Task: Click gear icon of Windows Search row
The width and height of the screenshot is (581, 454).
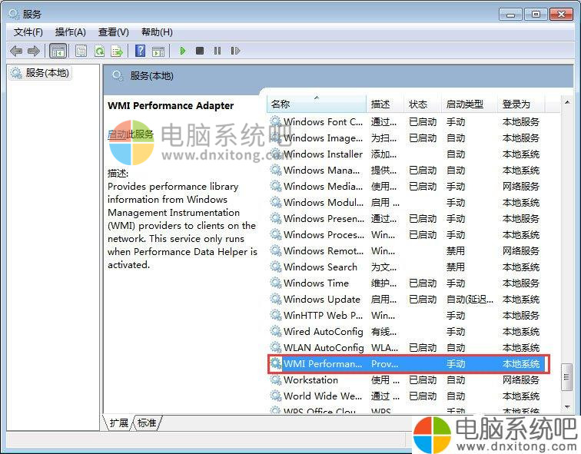Action: click(276, 267)
